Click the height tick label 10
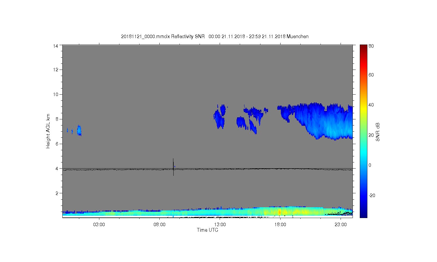437x262 pixels. click(x=56, y=94)
